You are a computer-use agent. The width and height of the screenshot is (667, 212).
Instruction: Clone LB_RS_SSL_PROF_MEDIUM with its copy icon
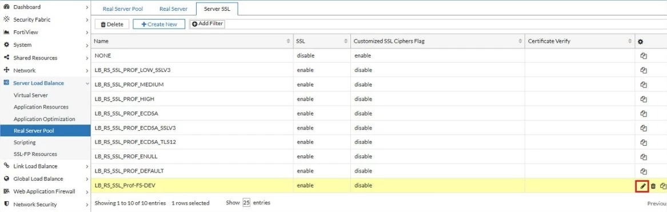tap(644, 85)
